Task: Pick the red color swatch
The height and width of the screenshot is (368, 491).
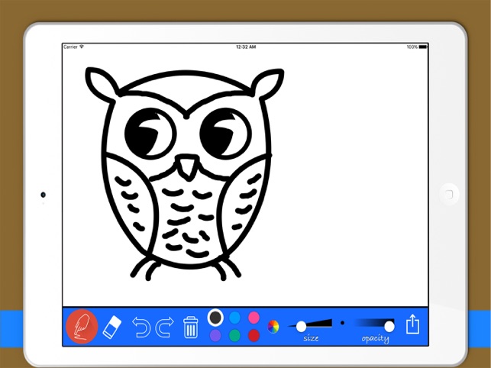Action: pyautogui.click(x=254, y=335)
